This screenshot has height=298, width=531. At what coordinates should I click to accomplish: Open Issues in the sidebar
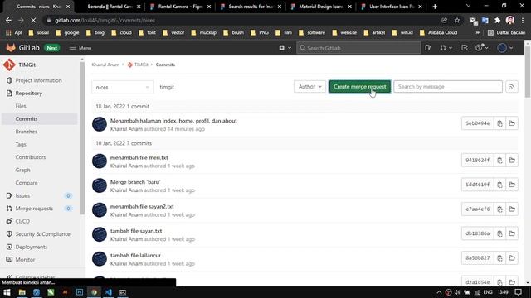22,195
